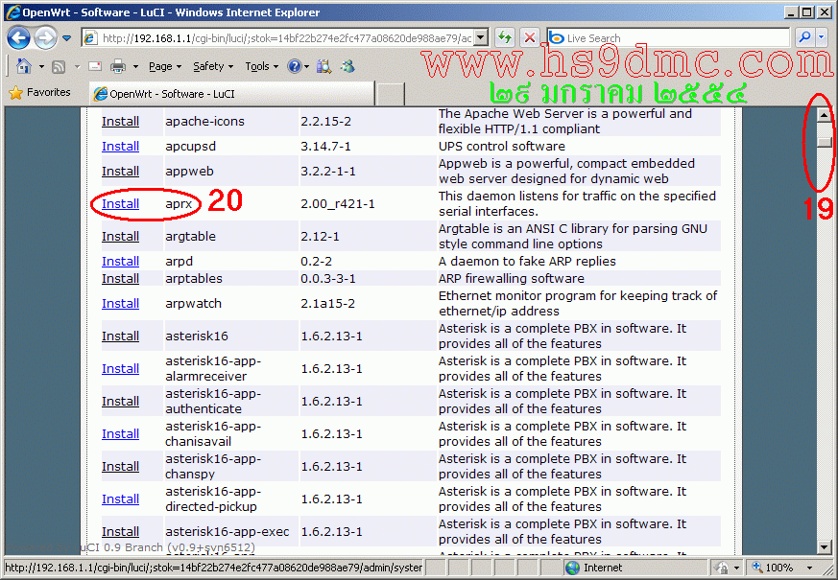838x580 pixels.
Task: Click the blue Help question mark icon
Action: coord(295,66)
